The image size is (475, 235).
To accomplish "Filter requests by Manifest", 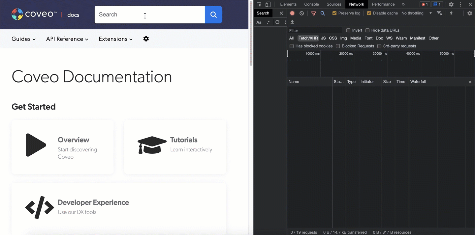I will tap(418, 38).
